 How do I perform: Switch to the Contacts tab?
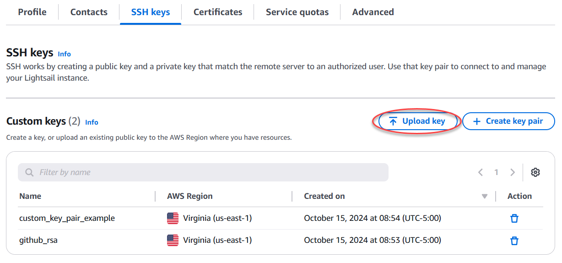[89, 12]
